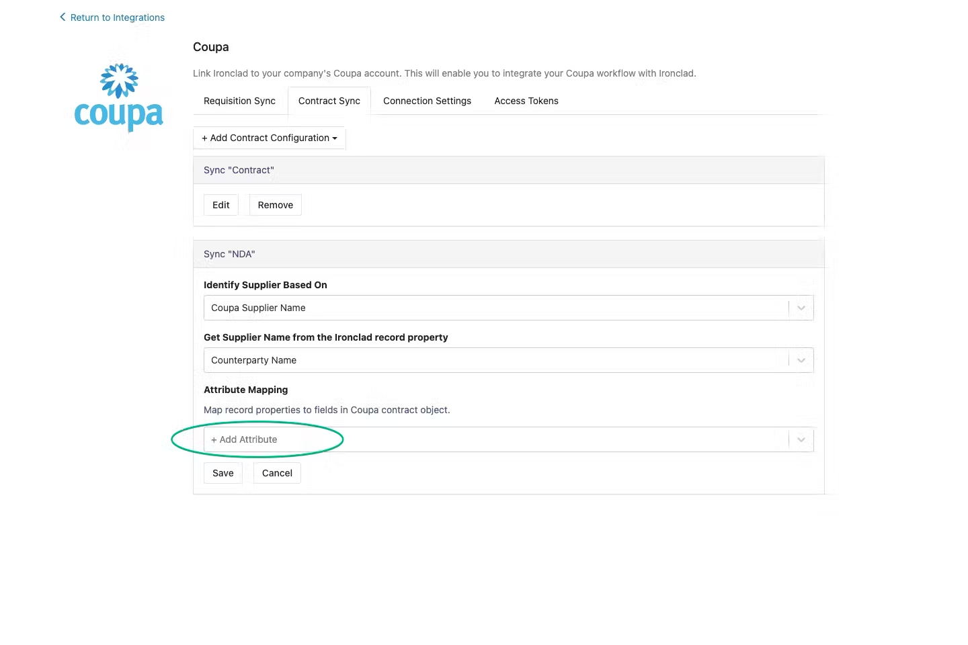Click the Identify Supplier Based On label
This screenshot has width=968, height=645.
pos(266,285)
